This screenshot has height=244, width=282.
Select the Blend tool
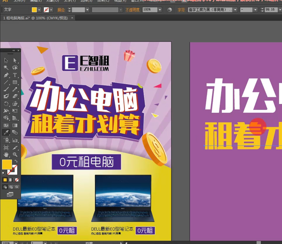[x=15, y=132]
